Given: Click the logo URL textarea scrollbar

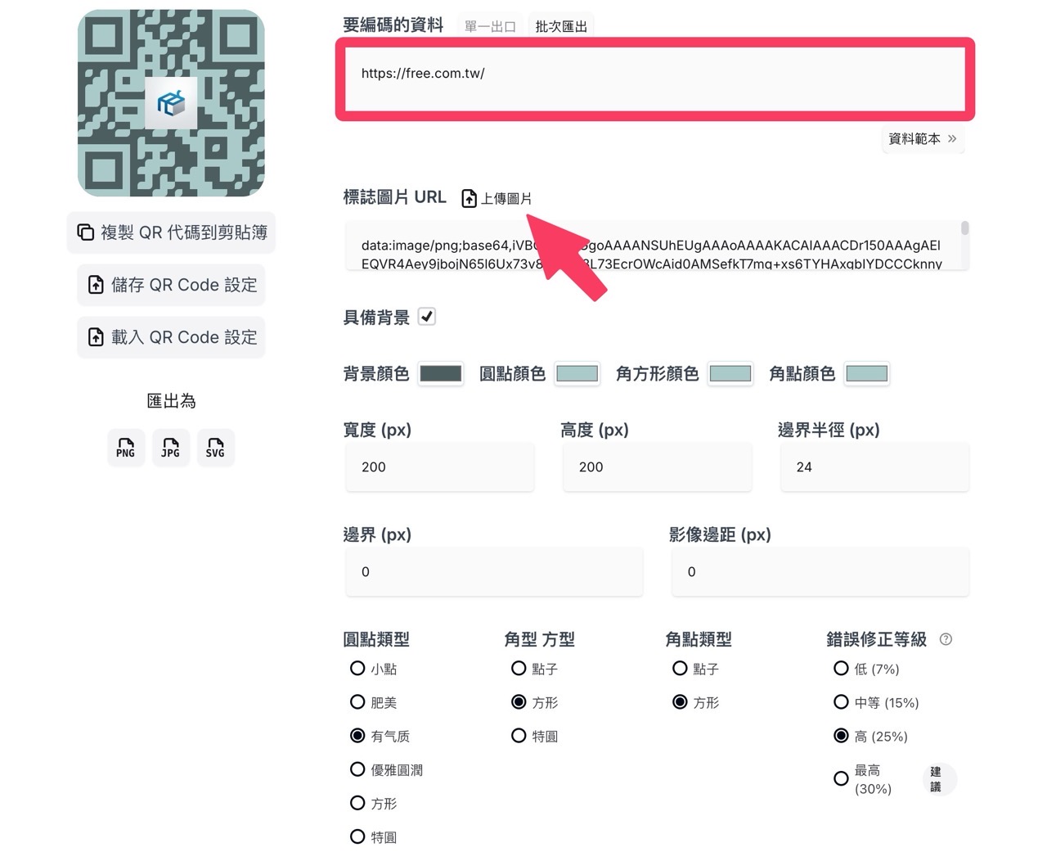Looking at the screenshot, I should pyautogui.click(x=965, y=228).
